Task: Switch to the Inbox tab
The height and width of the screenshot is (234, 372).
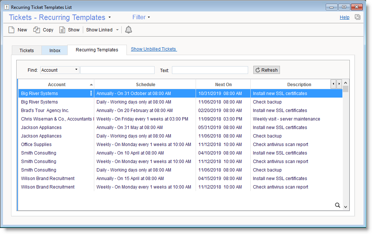Action: (x=55, y=51)
